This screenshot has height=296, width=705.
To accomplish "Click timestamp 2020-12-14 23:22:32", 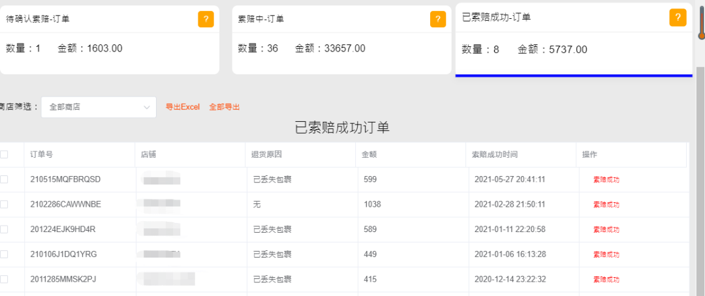I will [x=510, y=279].
